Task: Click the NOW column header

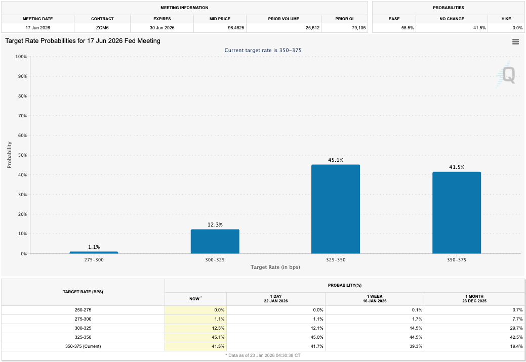Action: pyautogui.click(x=195, y=298)
